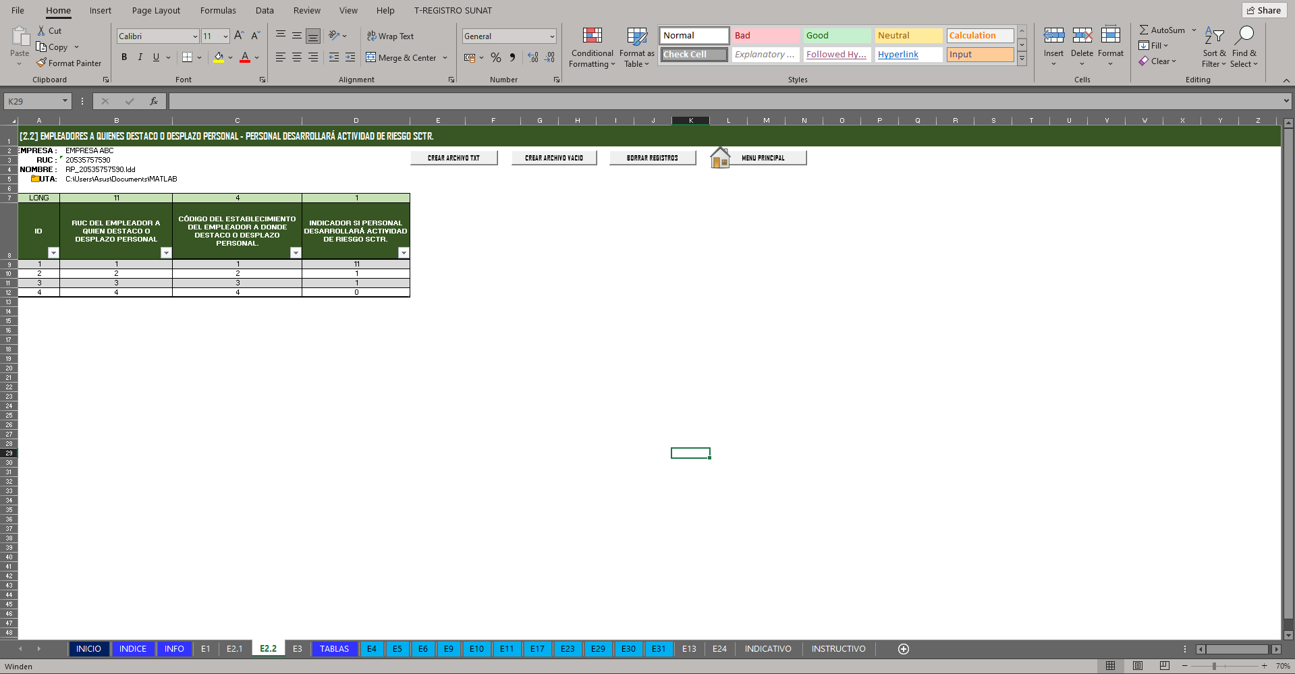Click CREAR ARCHIVO VACIO button
This screenshot has width=1295, height=674.
(554, 158)
